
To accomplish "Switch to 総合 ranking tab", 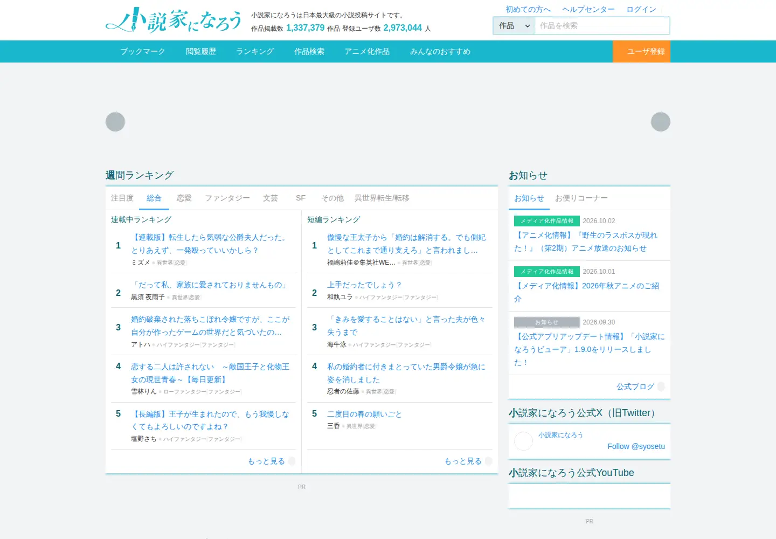I will pyautogui.click(x=154, y=198).
